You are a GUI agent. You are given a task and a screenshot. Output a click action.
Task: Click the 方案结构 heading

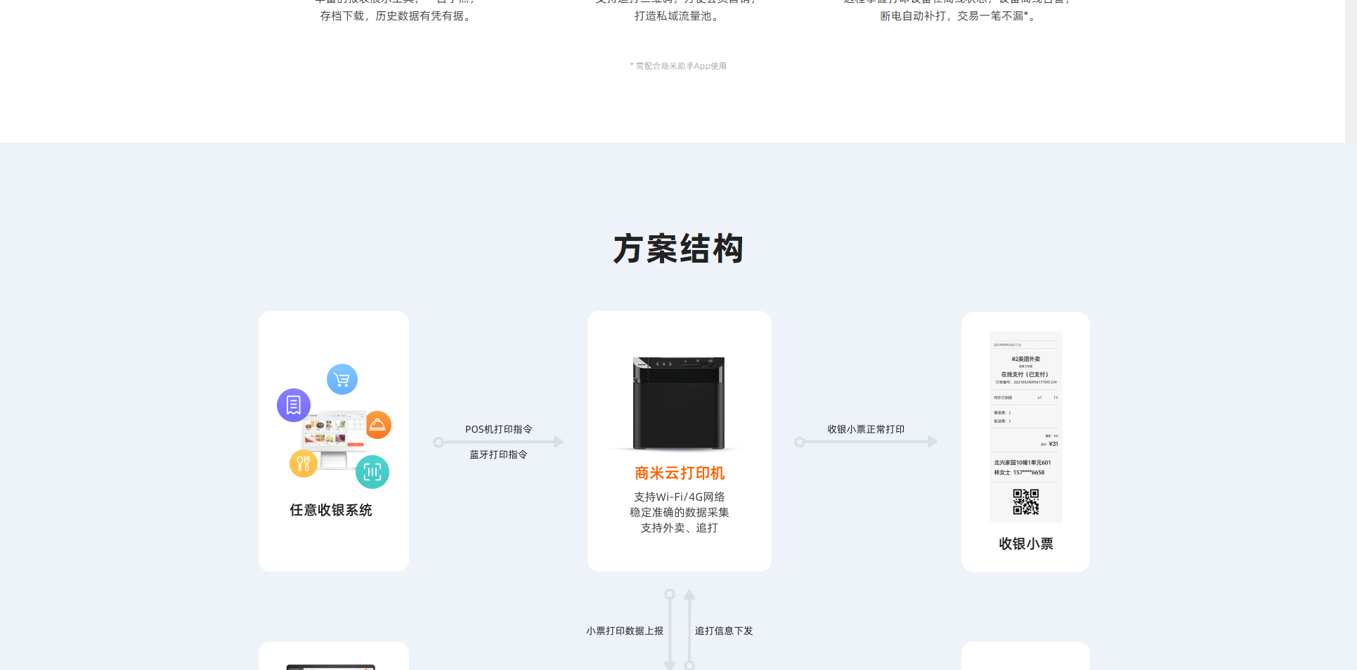click(679, 249)
